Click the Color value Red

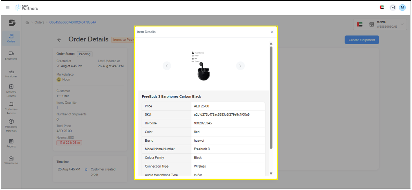tap(197, 132)
